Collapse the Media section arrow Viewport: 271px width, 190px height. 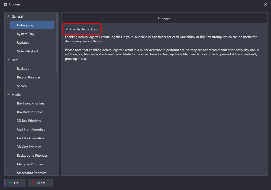point(8,94)
